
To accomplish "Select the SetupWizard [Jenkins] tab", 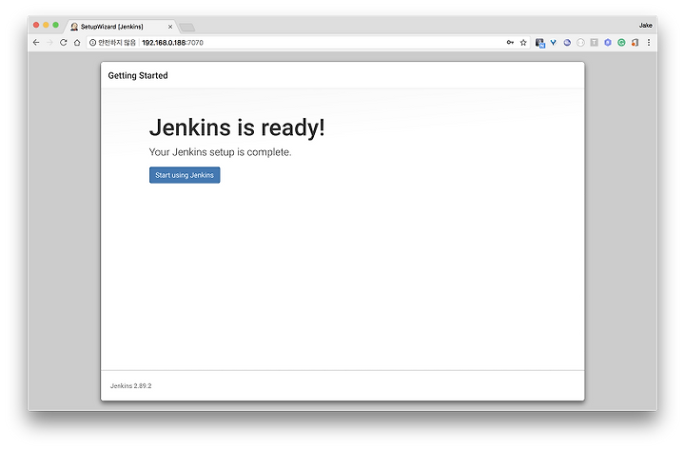I will pos(121,27).
